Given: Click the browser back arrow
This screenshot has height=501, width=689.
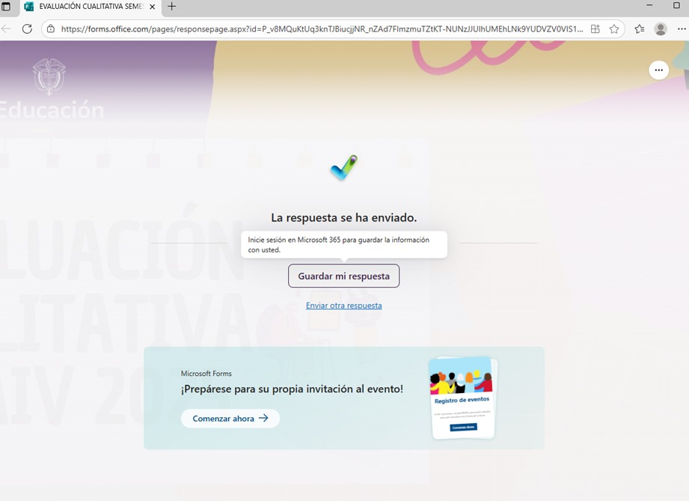Looking at the screenshot, I should 6,29.
